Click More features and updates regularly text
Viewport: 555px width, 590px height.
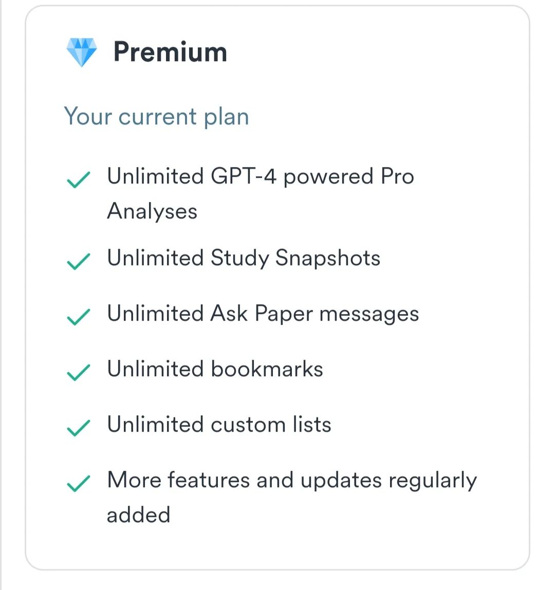(292, 481)
